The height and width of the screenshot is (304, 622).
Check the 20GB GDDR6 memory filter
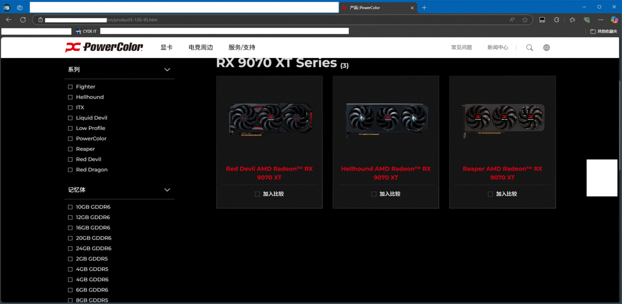pos(70,238)
